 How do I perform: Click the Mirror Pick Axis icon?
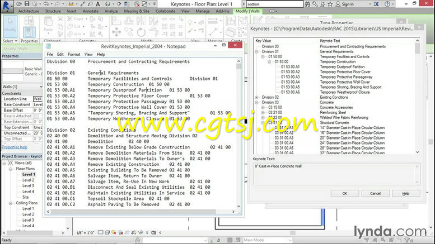(x=141, y=21)
